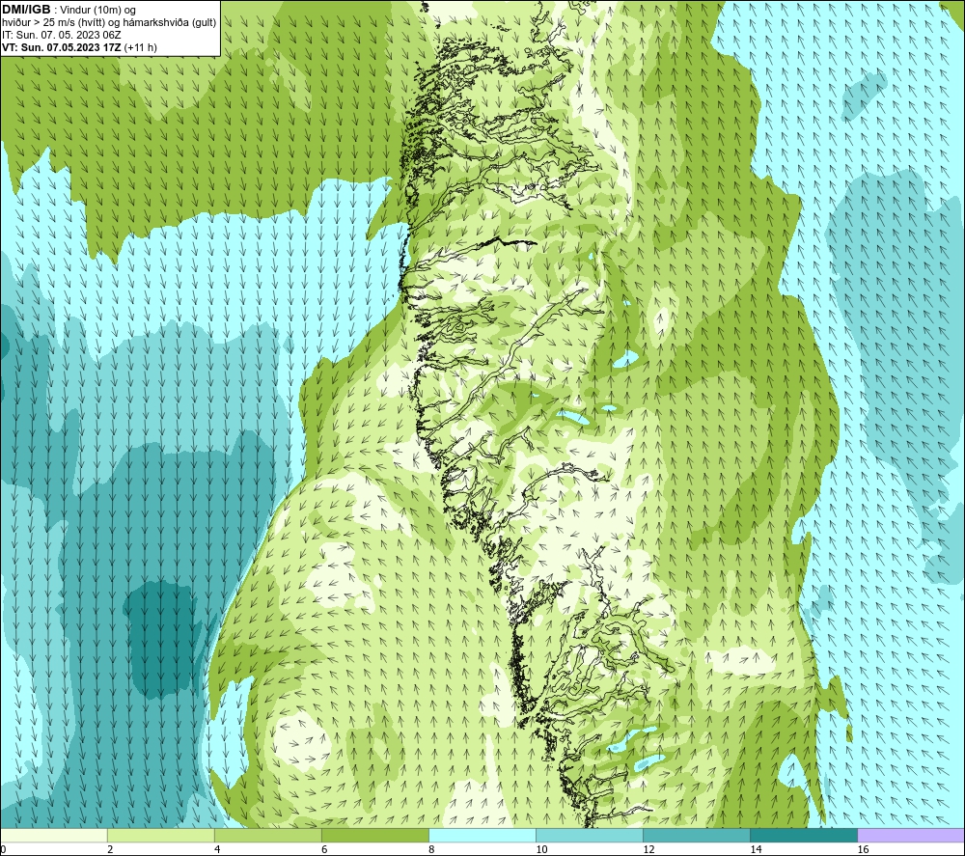Click the "2" legend scale label
Screen dimensions: 965x856
pos(110,849)
